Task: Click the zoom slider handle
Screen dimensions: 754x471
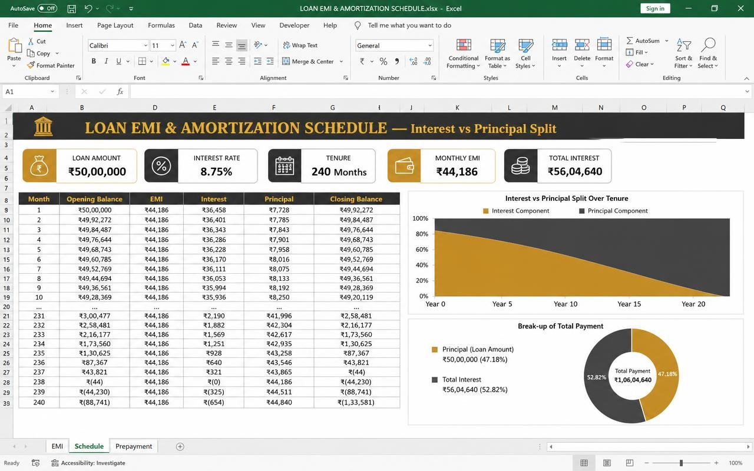Action: tap(681, 463)
